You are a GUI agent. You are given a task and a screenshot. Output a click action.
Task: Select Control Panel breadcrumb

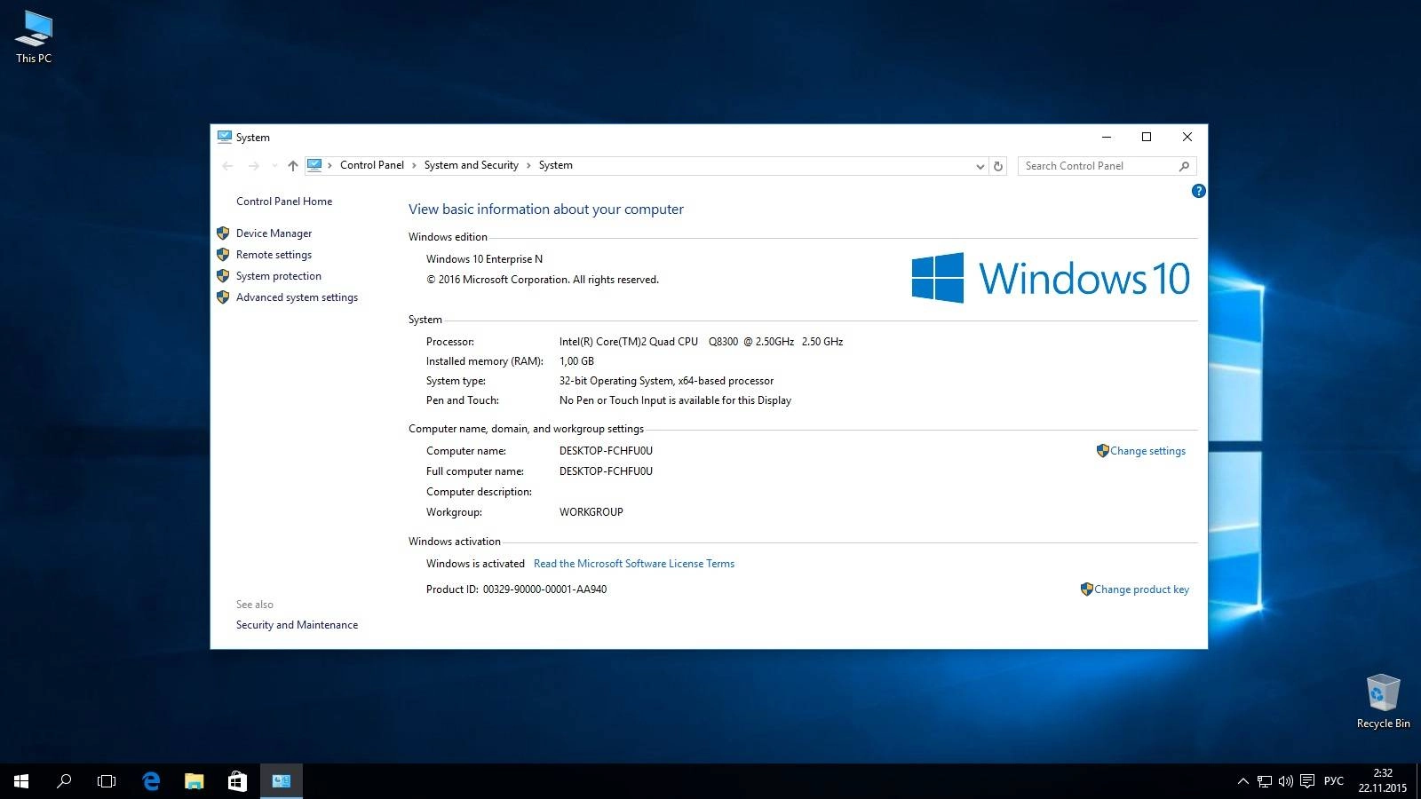coord(371,165)
